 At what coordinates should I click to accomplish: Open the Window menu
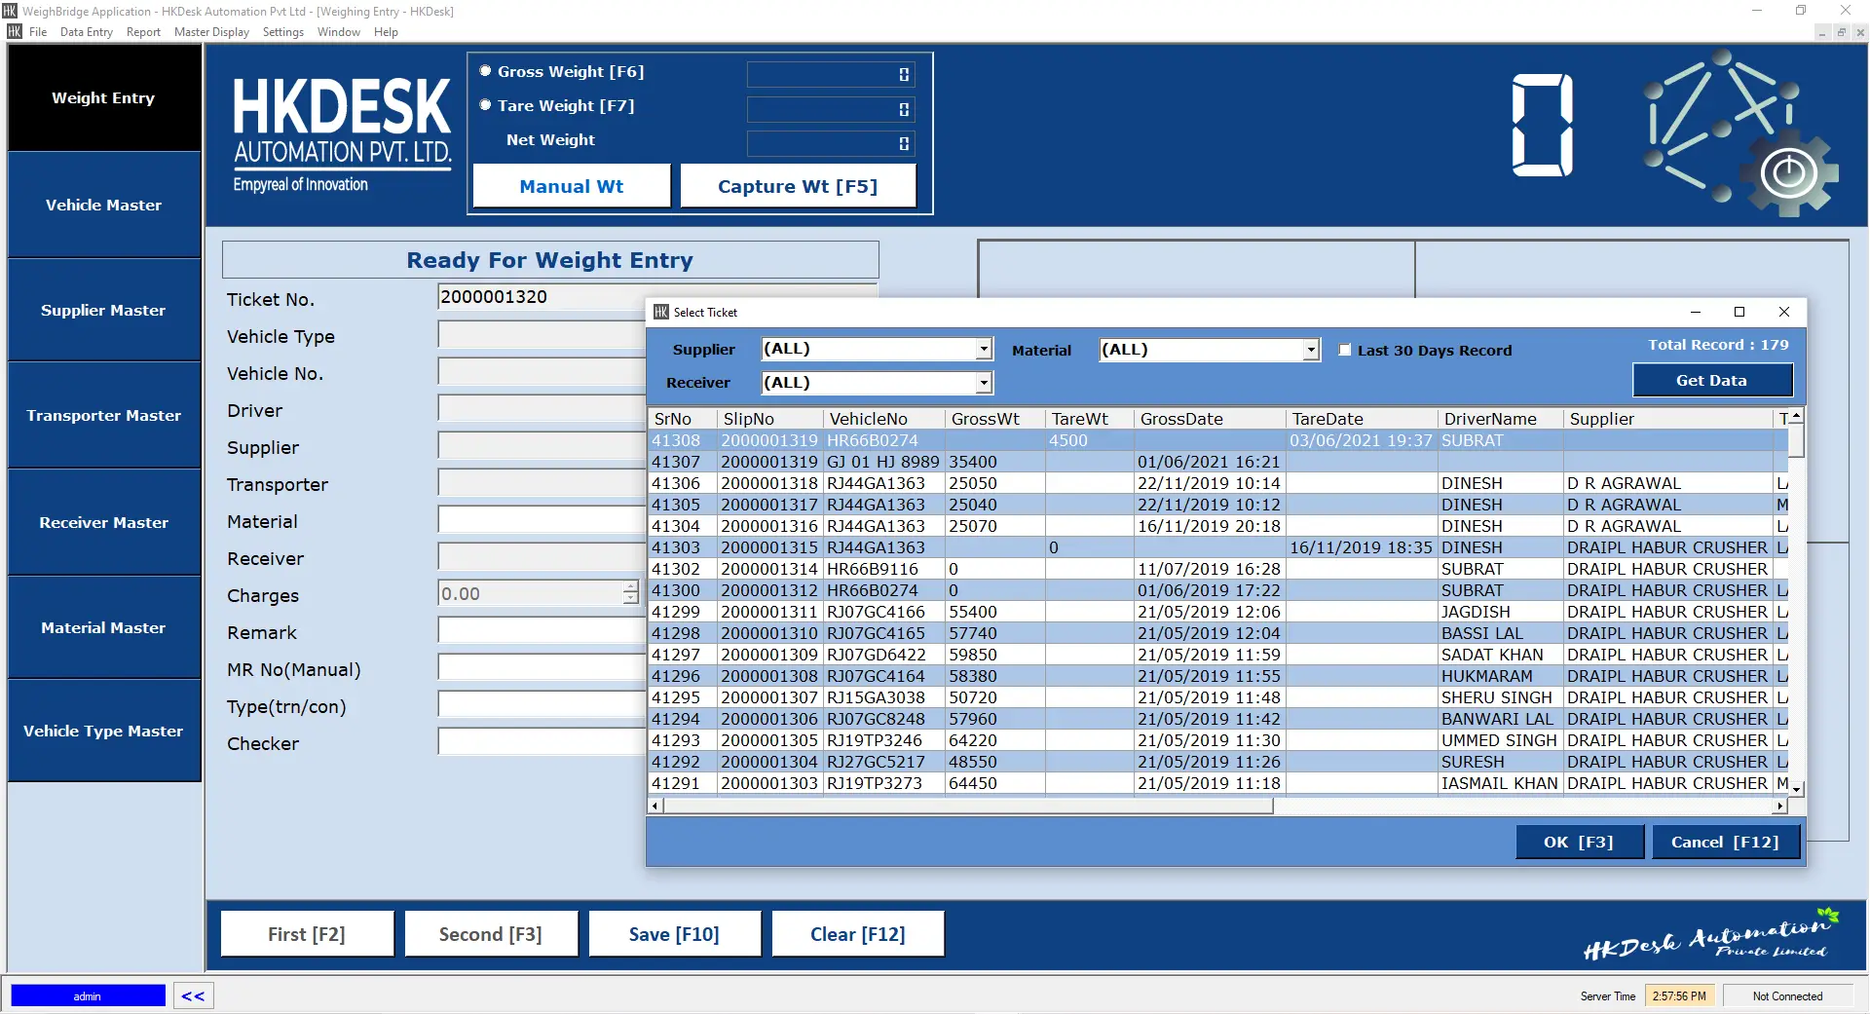338,32
